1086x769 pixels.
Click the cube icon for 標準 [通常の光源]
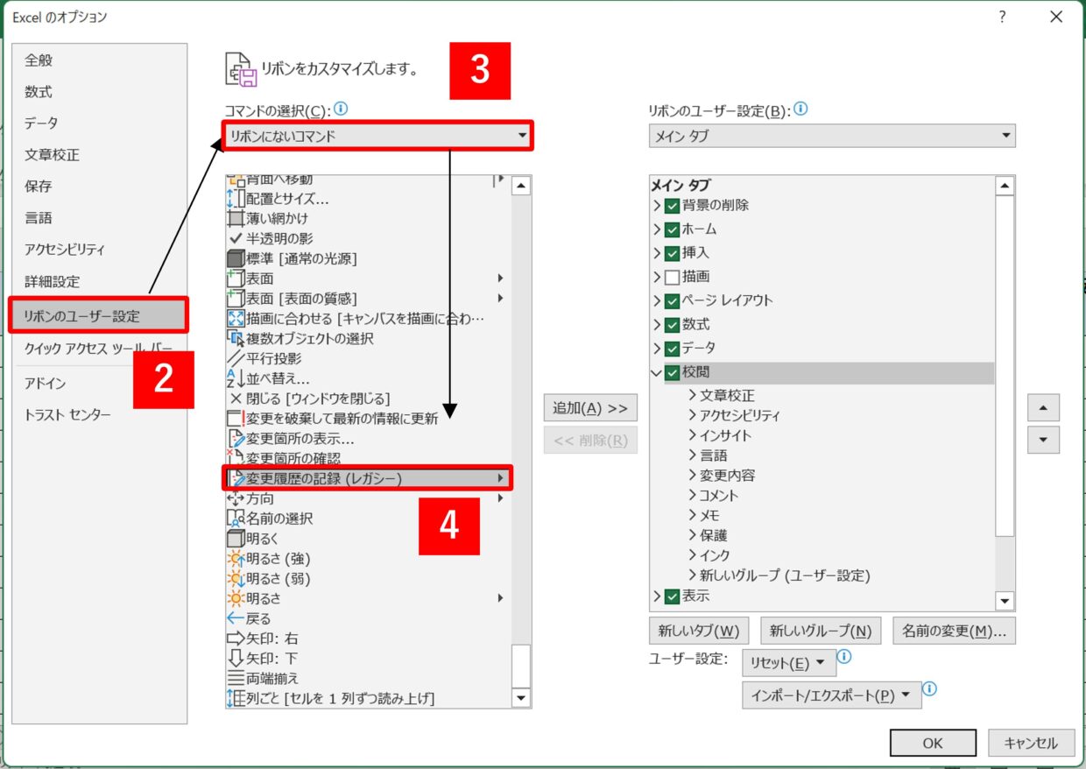pyautogui.click(x=236, y=258)
